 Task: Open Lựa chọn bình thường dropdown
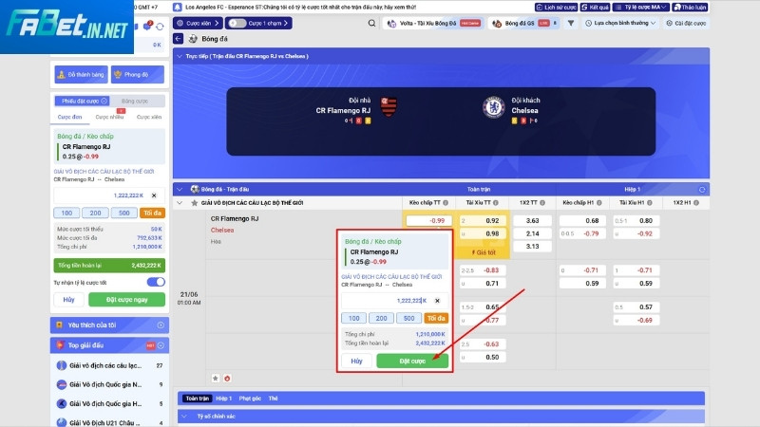(620, 23)
